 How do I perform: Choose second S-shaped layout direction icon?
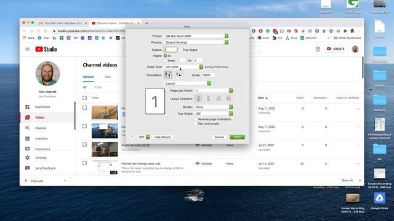click(x=208, y=99)
